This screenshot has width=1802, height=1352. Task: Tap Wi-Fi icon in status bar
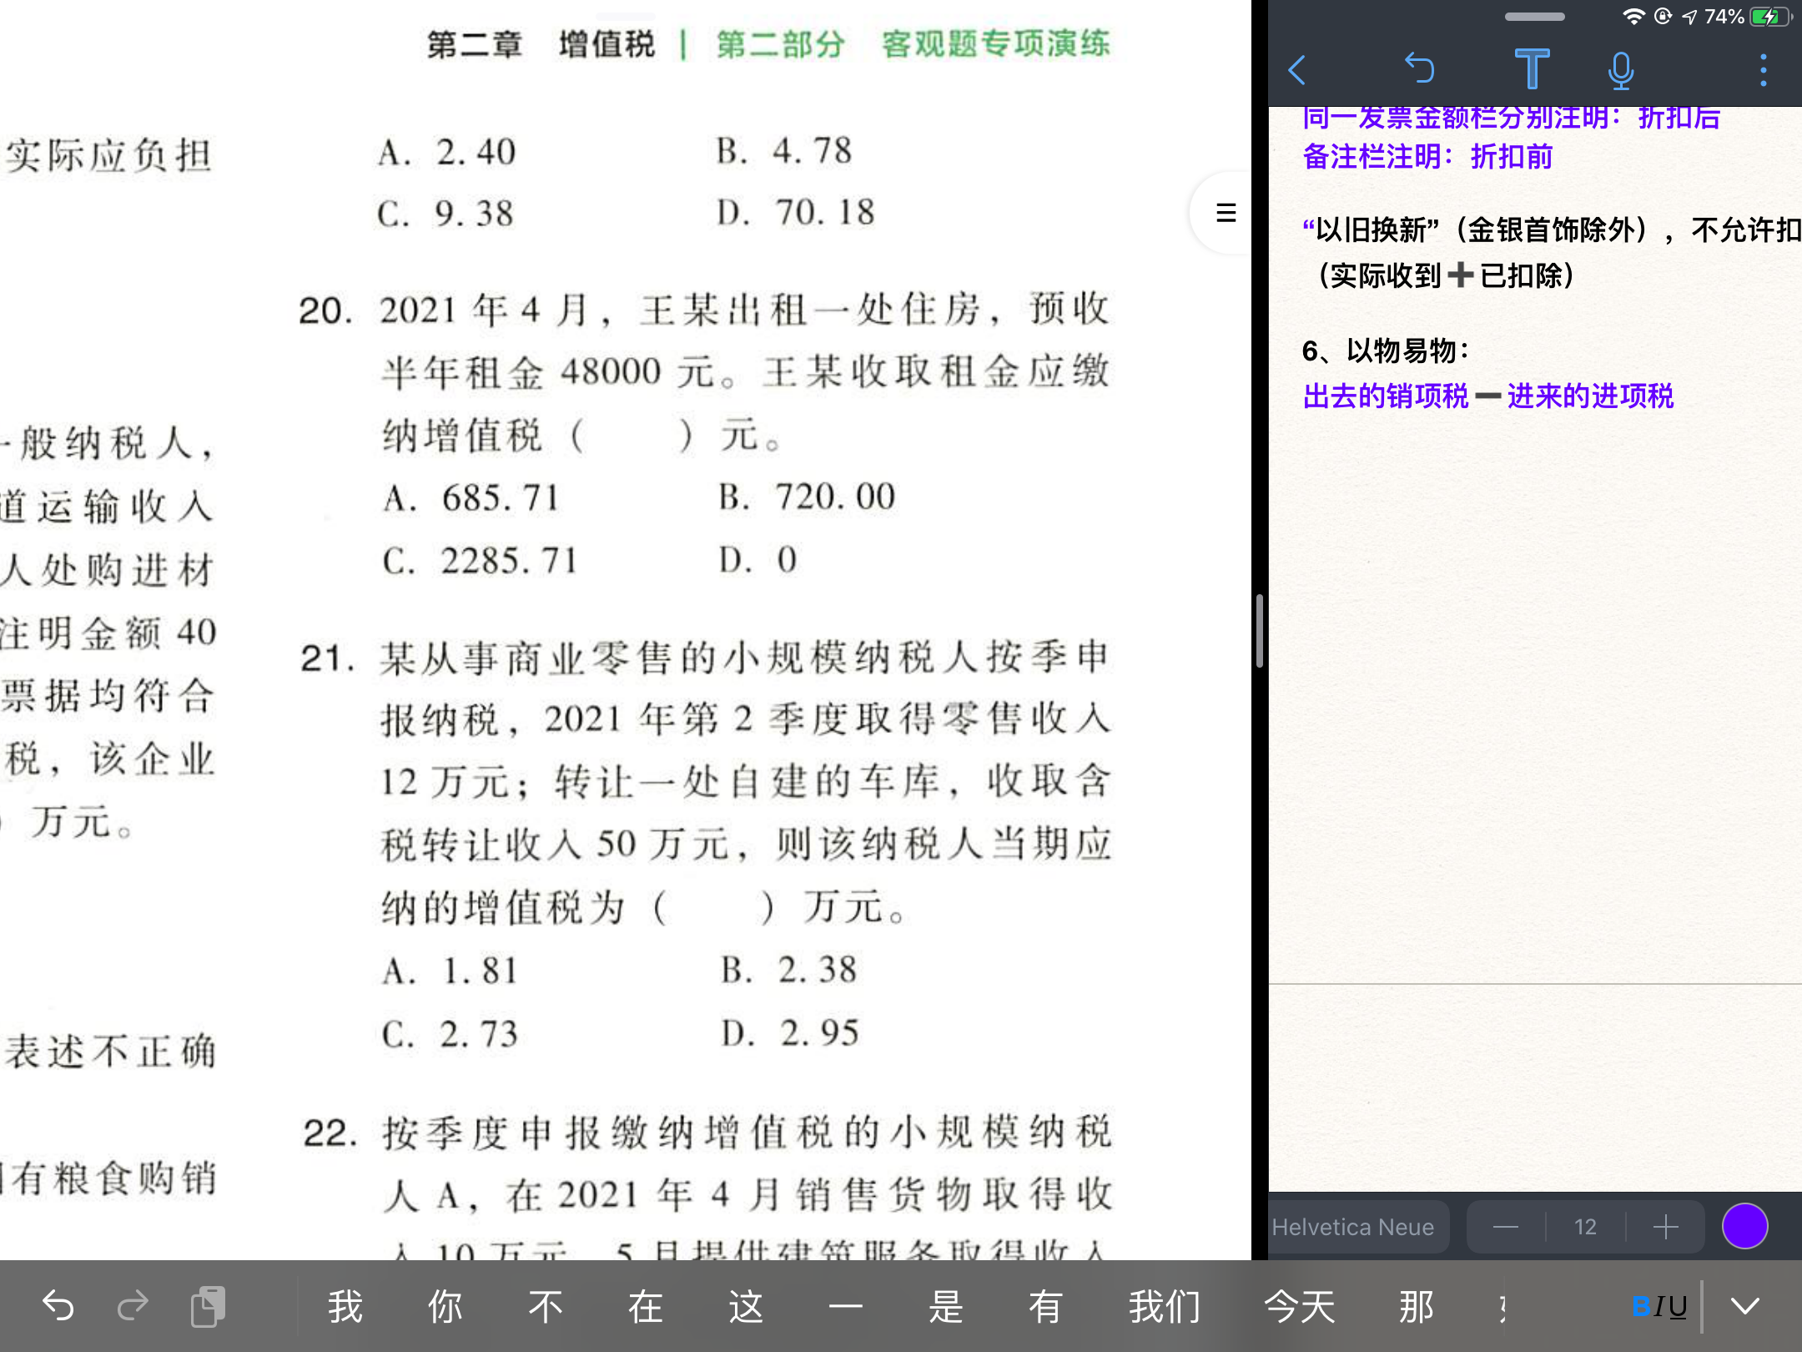click(x=1633, y=17)
